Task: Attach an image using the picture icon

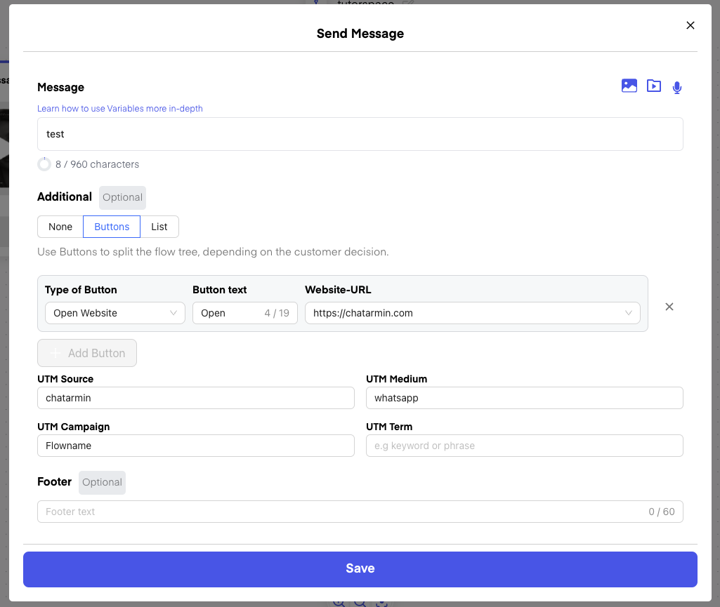Action: pyautogui.click(x=629, y=86)
